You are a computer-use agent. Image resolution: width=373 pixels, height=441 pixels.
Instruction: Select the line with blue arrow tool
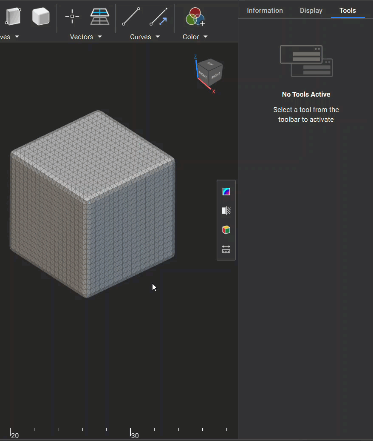pos(158,17)
